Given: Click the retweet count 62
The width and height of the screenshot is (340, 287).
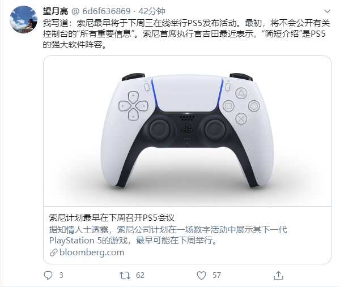Looking at the screenshot, I should 140,275.
